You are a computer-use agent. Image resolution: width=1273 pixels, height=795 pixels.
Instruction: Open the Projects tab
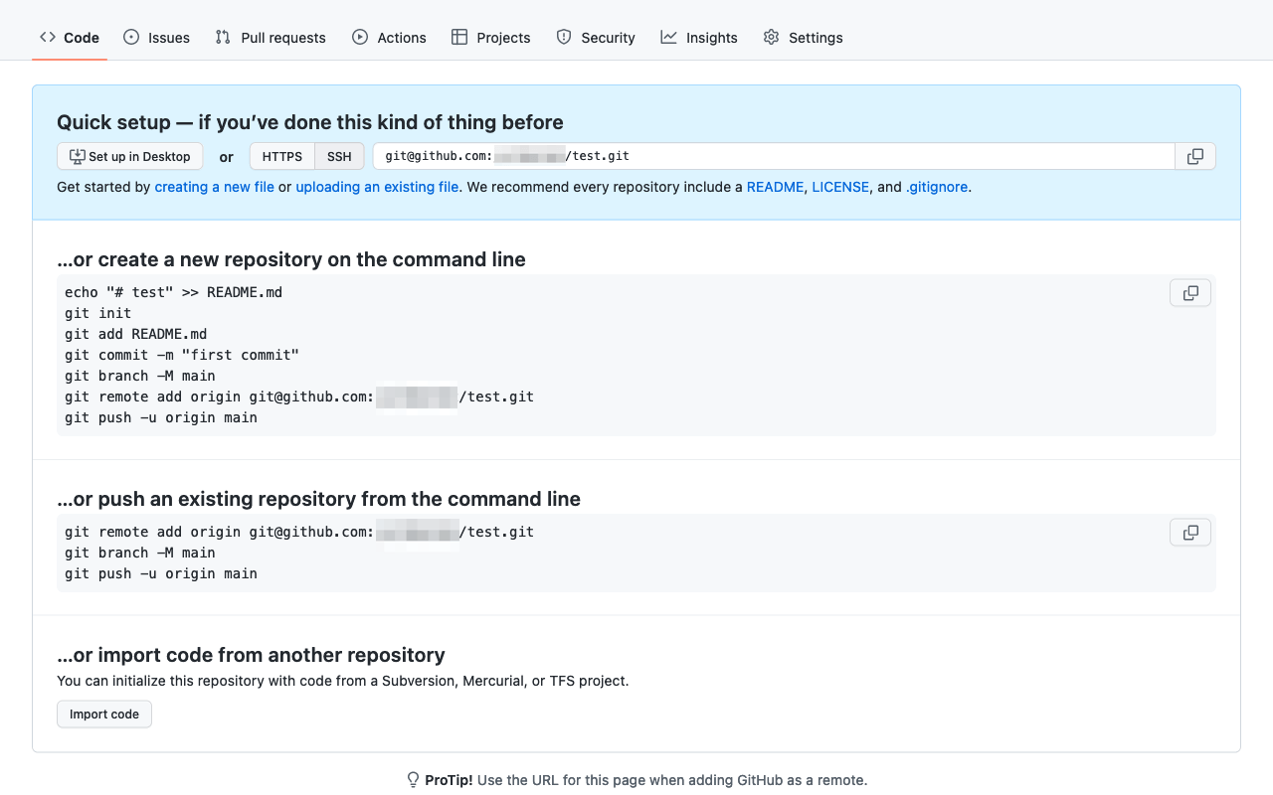(491, 38)
